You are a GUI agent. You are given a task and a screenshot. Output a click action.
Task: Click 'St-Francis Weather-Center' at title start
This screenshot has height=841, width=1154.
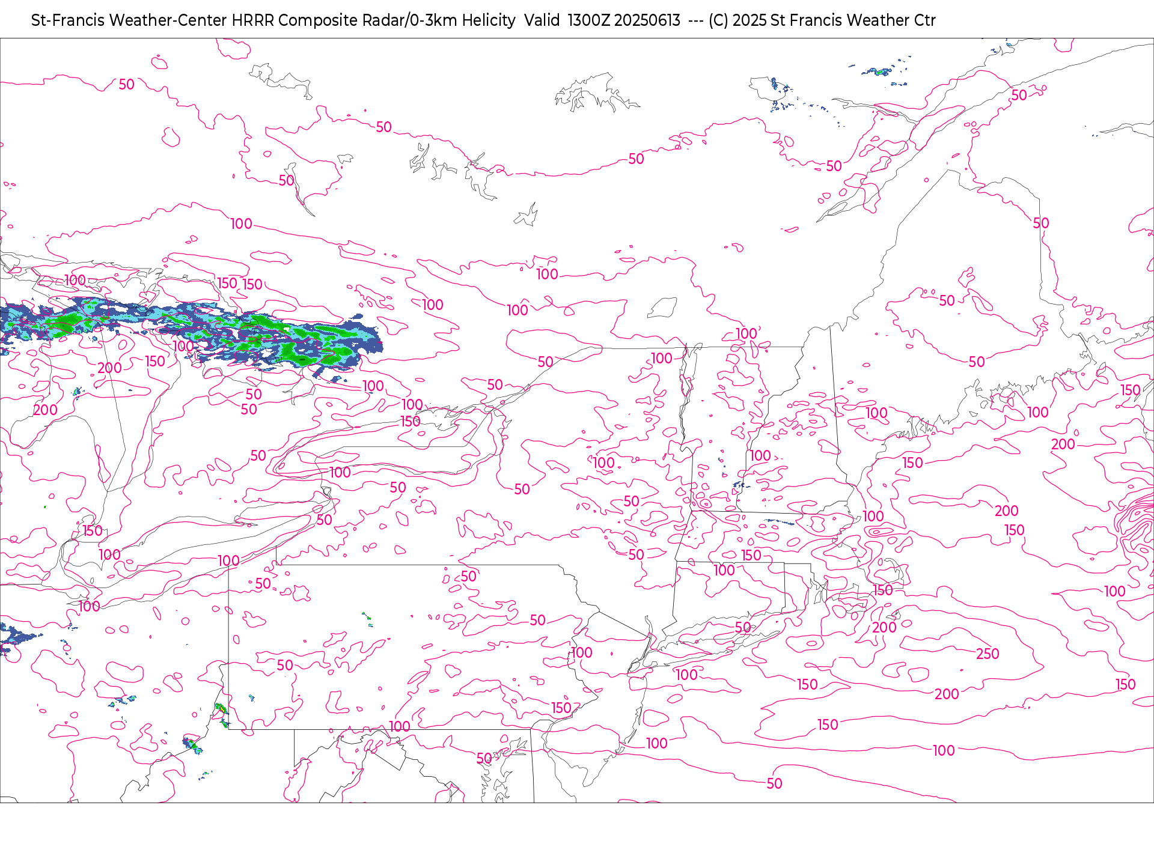[129, 20]
